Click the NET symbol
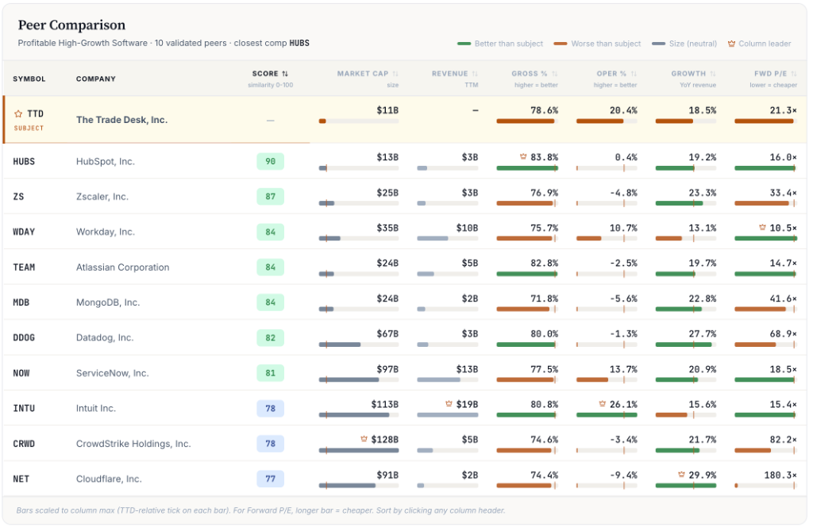 [21, 479]
